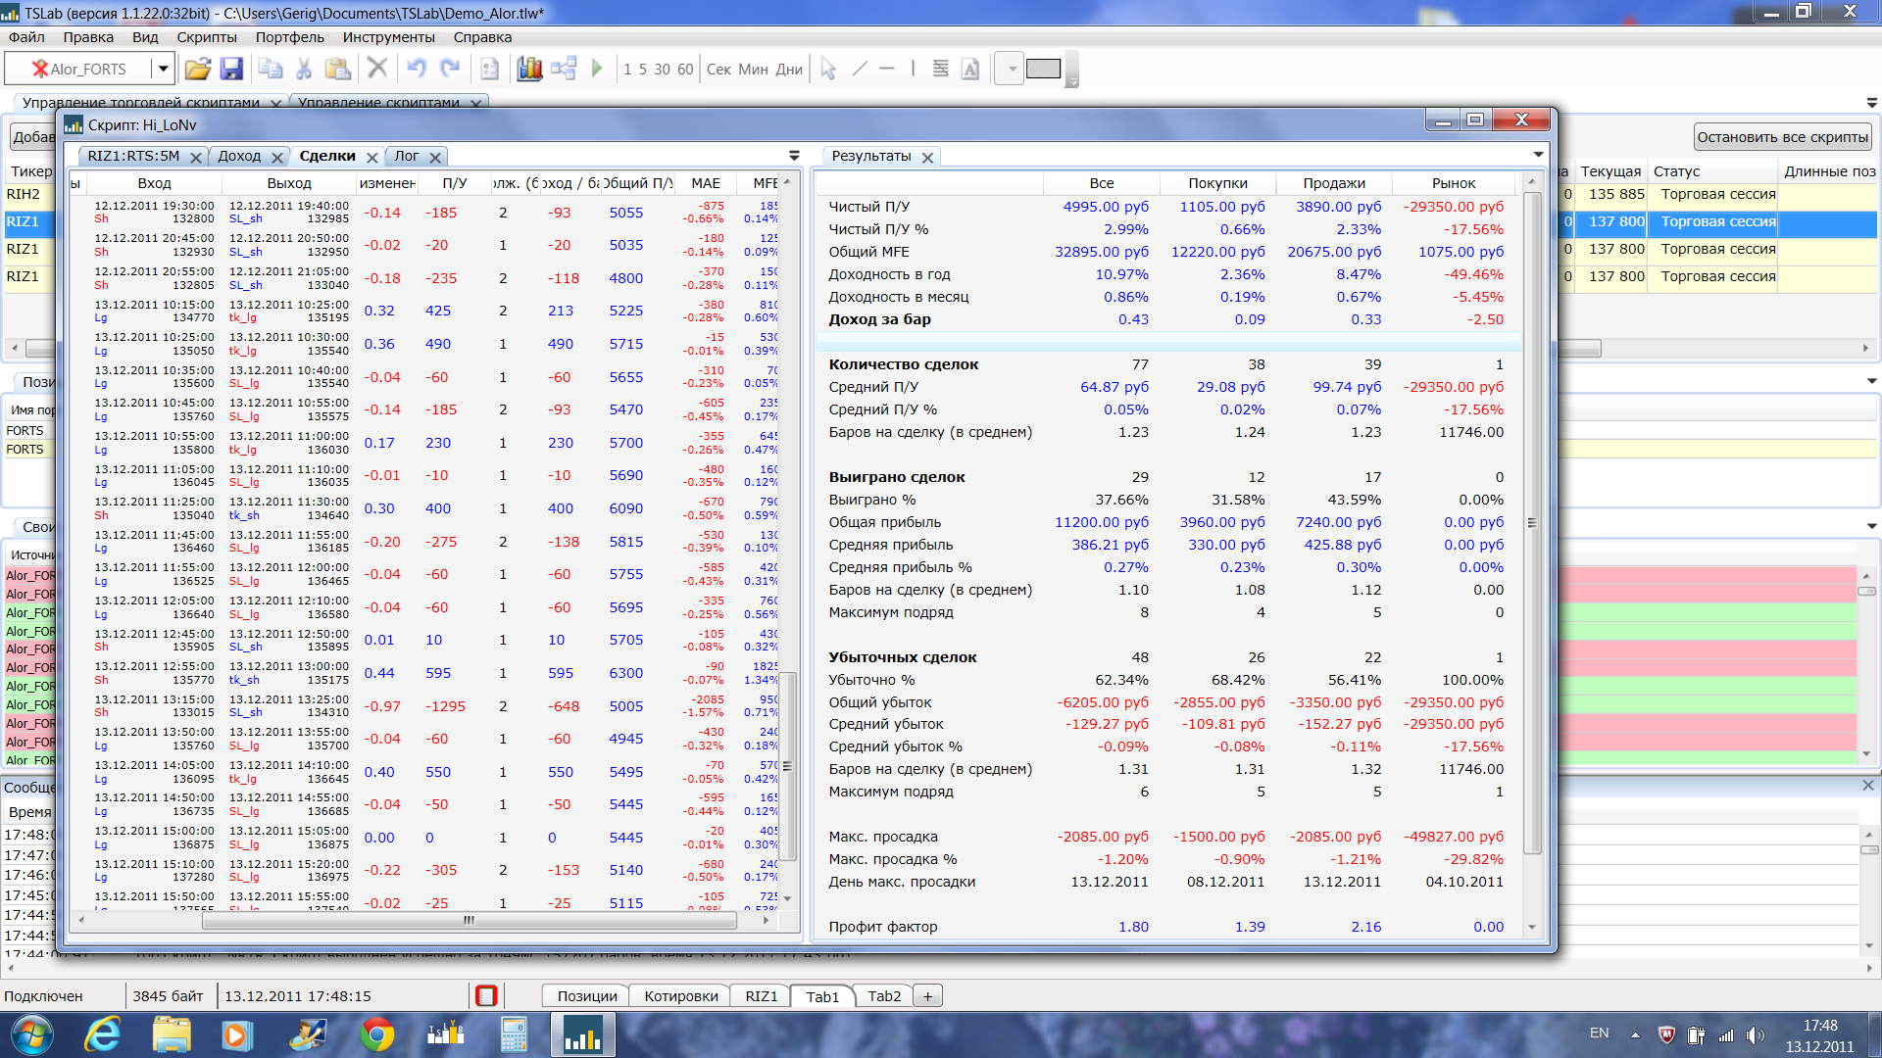Screen dimensions: 1882x1058
Task: Select the 30 interval toolbar toggle
Action: tap(662, 70)
